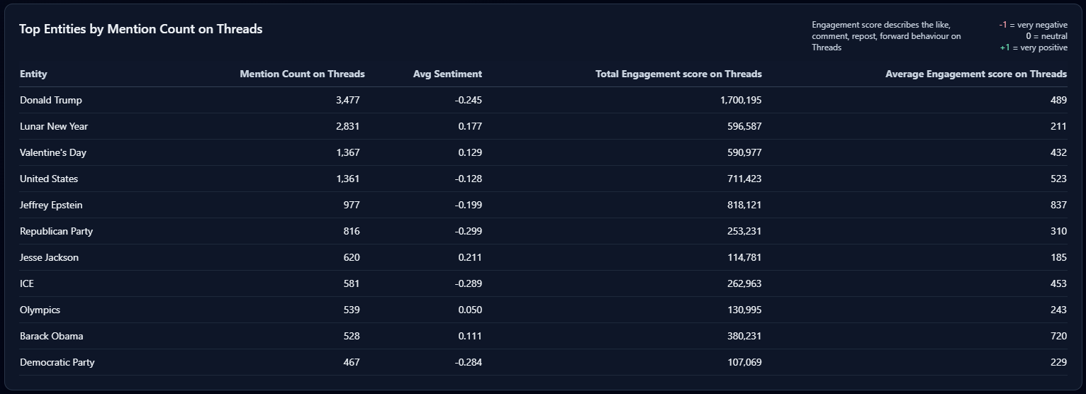Screen dimensions: 1086x394
Task: Click the Engagement score description note
Action: pos(886,36)
